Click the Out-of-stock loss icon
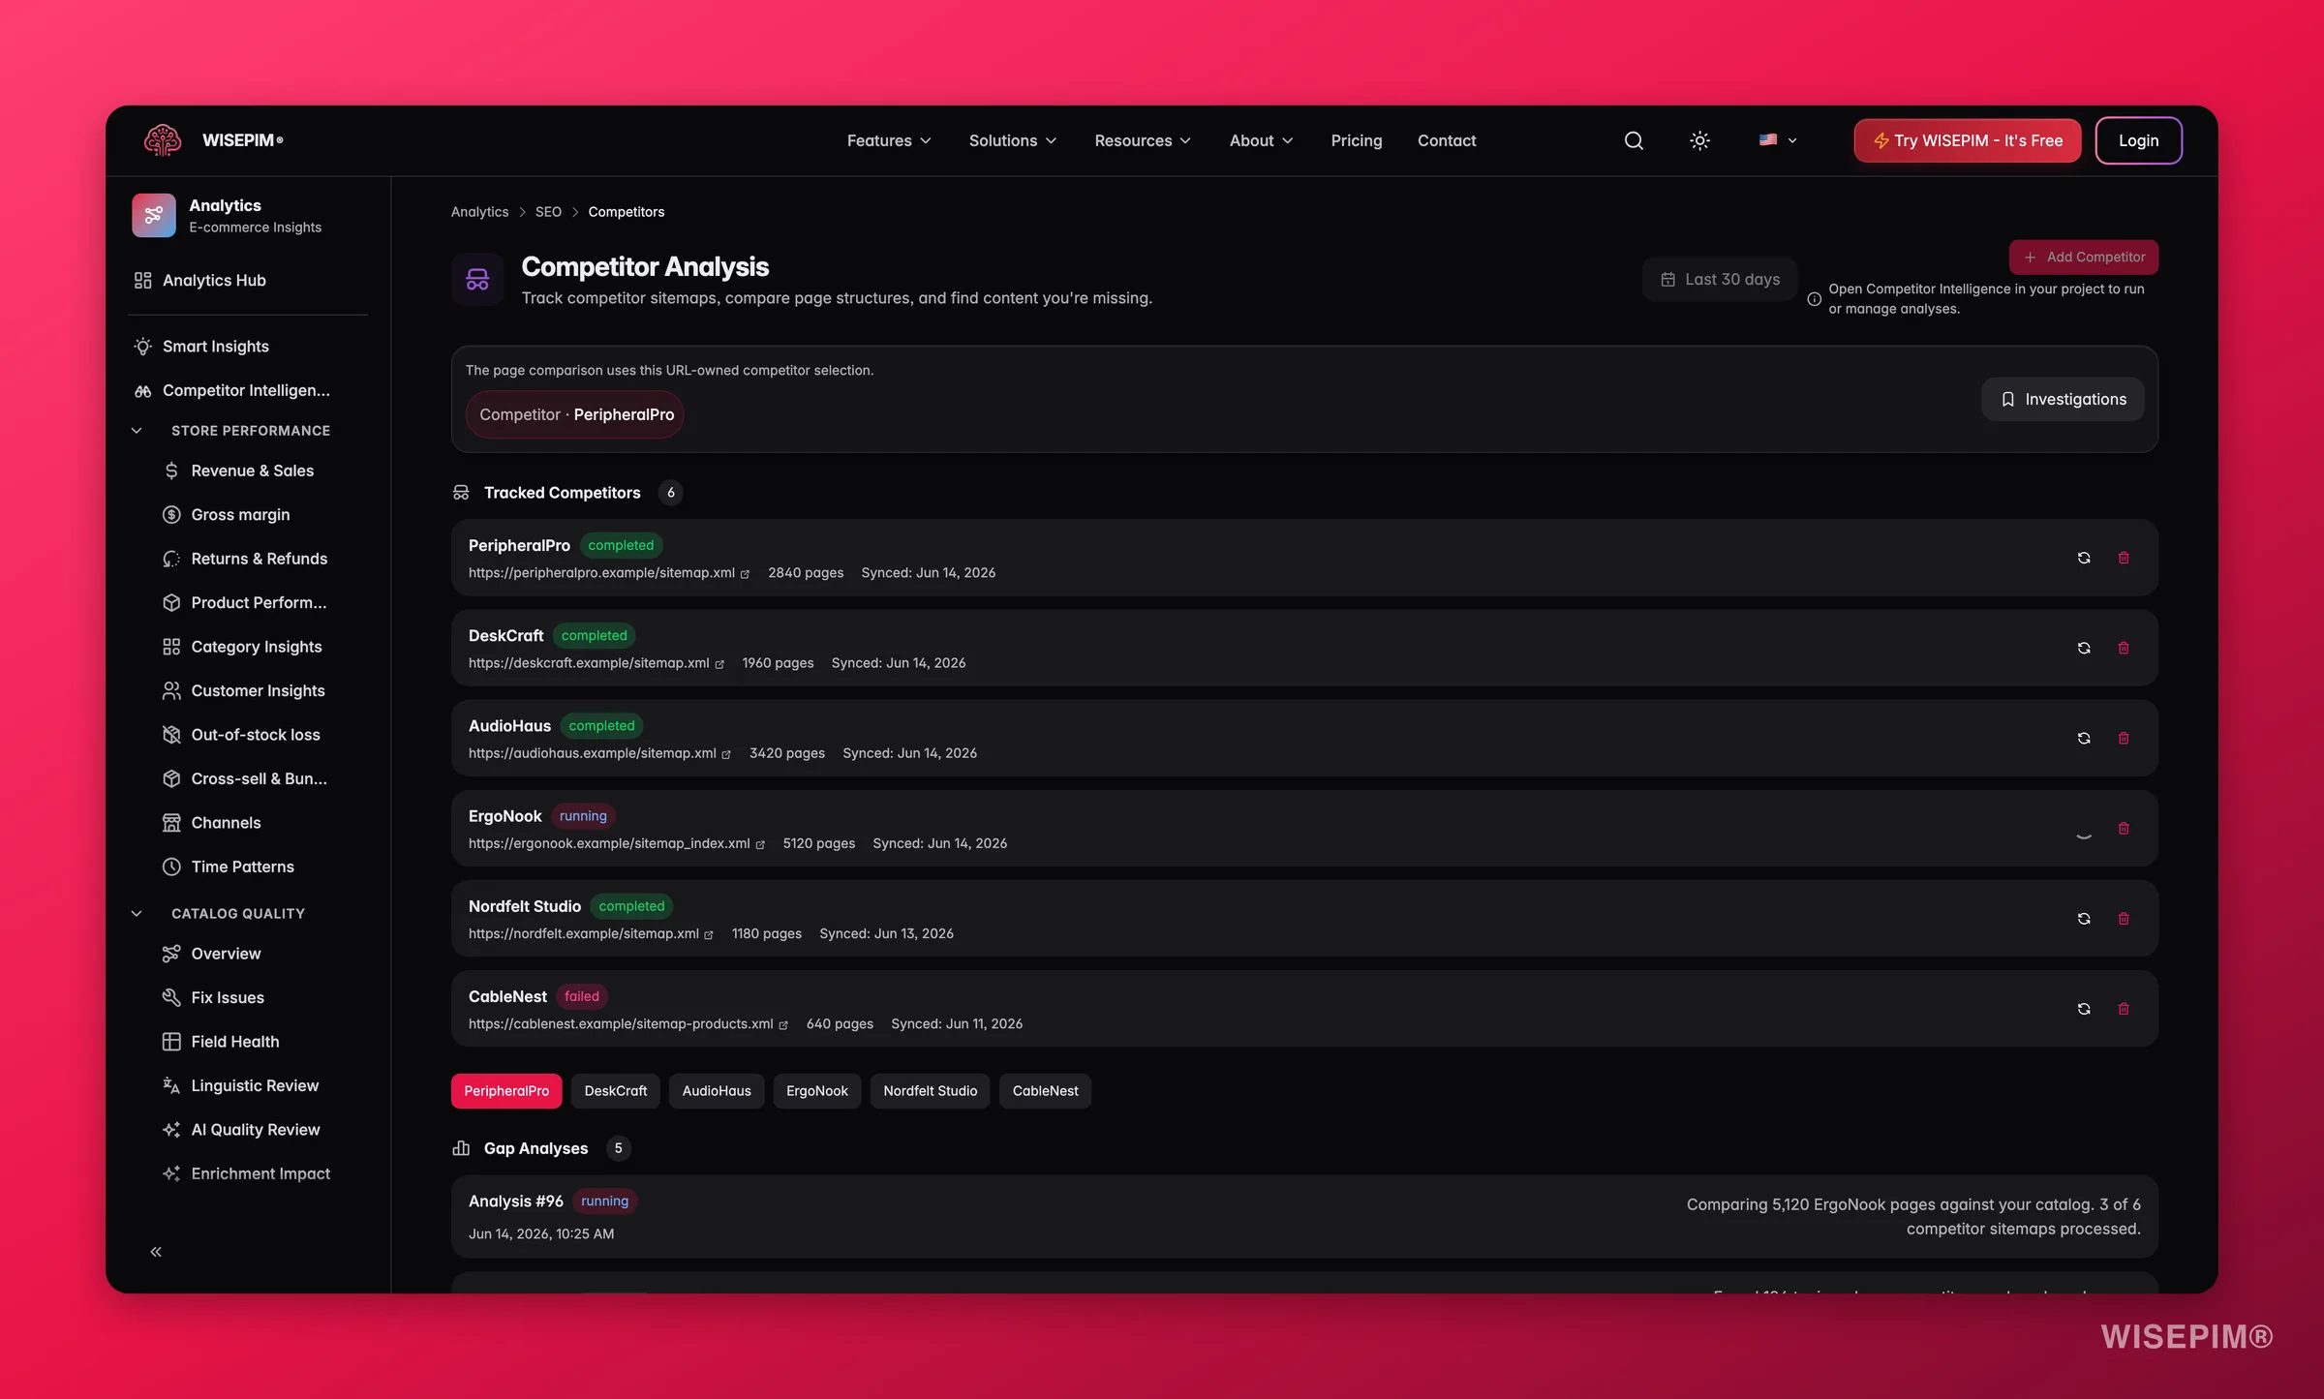Viewport: 2324px width, 1399px height. (x=171, y=735)
